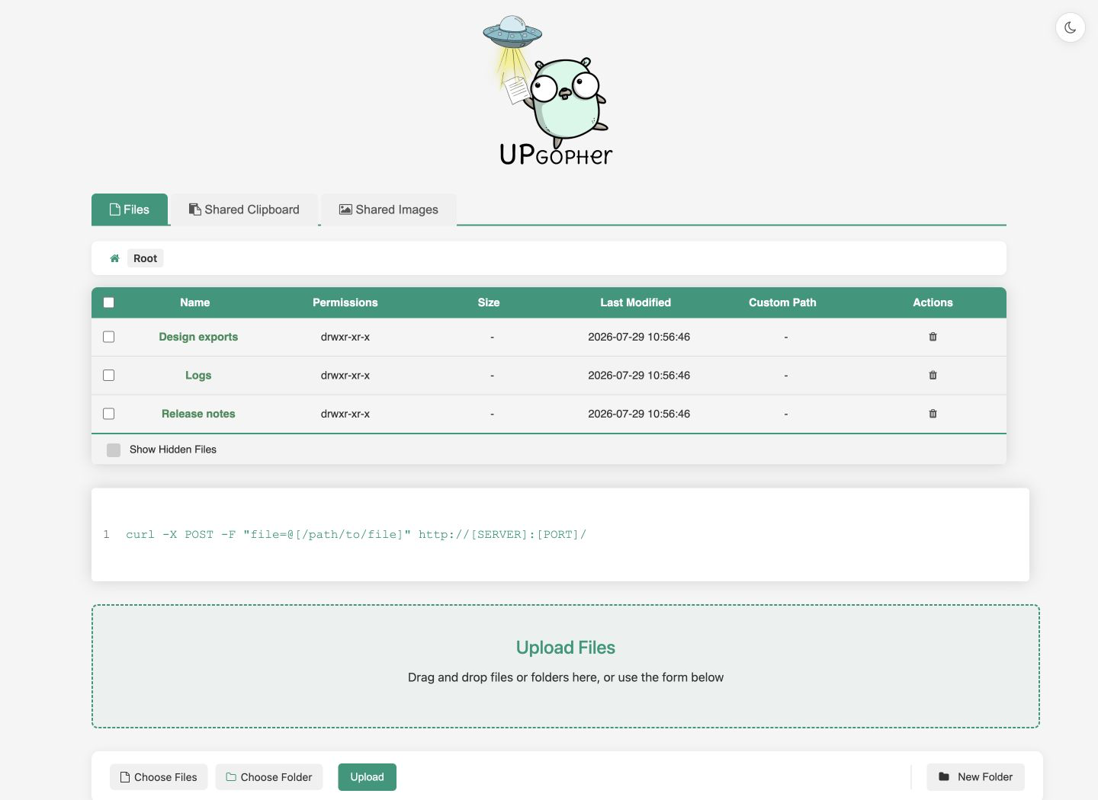Viewport: 1098px width, 800px height.
Task: Check the Release notes row checkbox
Action: click(108, 414)
